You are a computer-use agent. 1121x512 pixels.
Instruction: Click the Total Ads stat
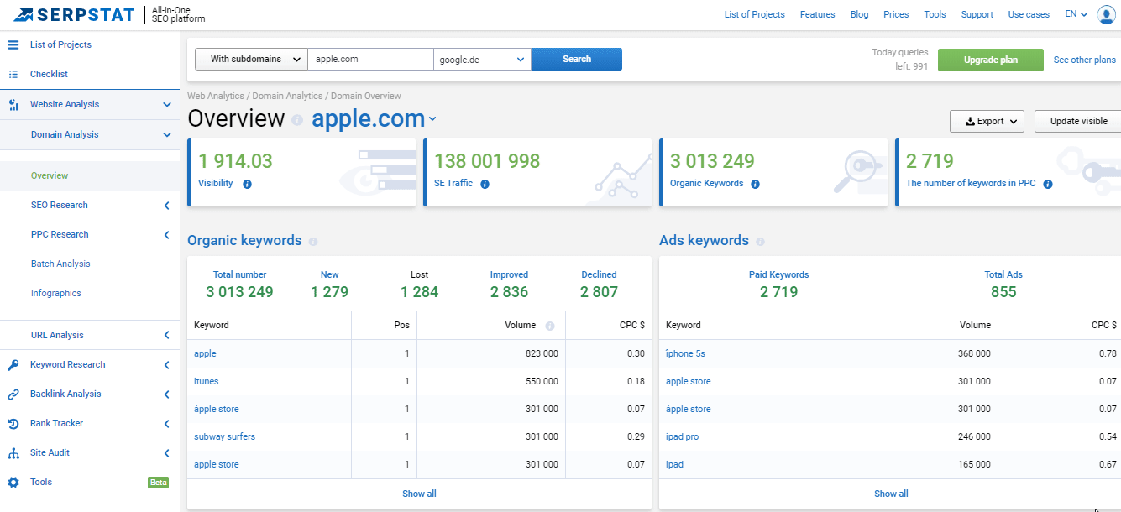pyautogui.click(x=1003, y=285)
